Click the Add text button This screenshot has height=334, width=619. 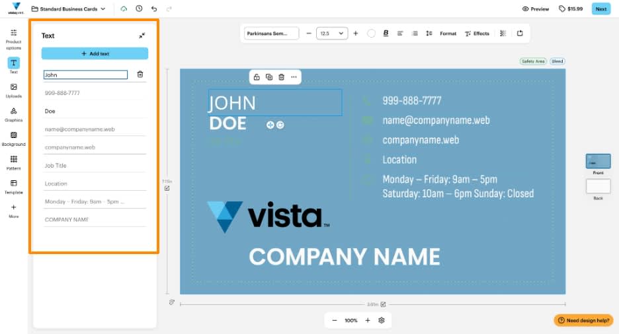click(95, 53)
